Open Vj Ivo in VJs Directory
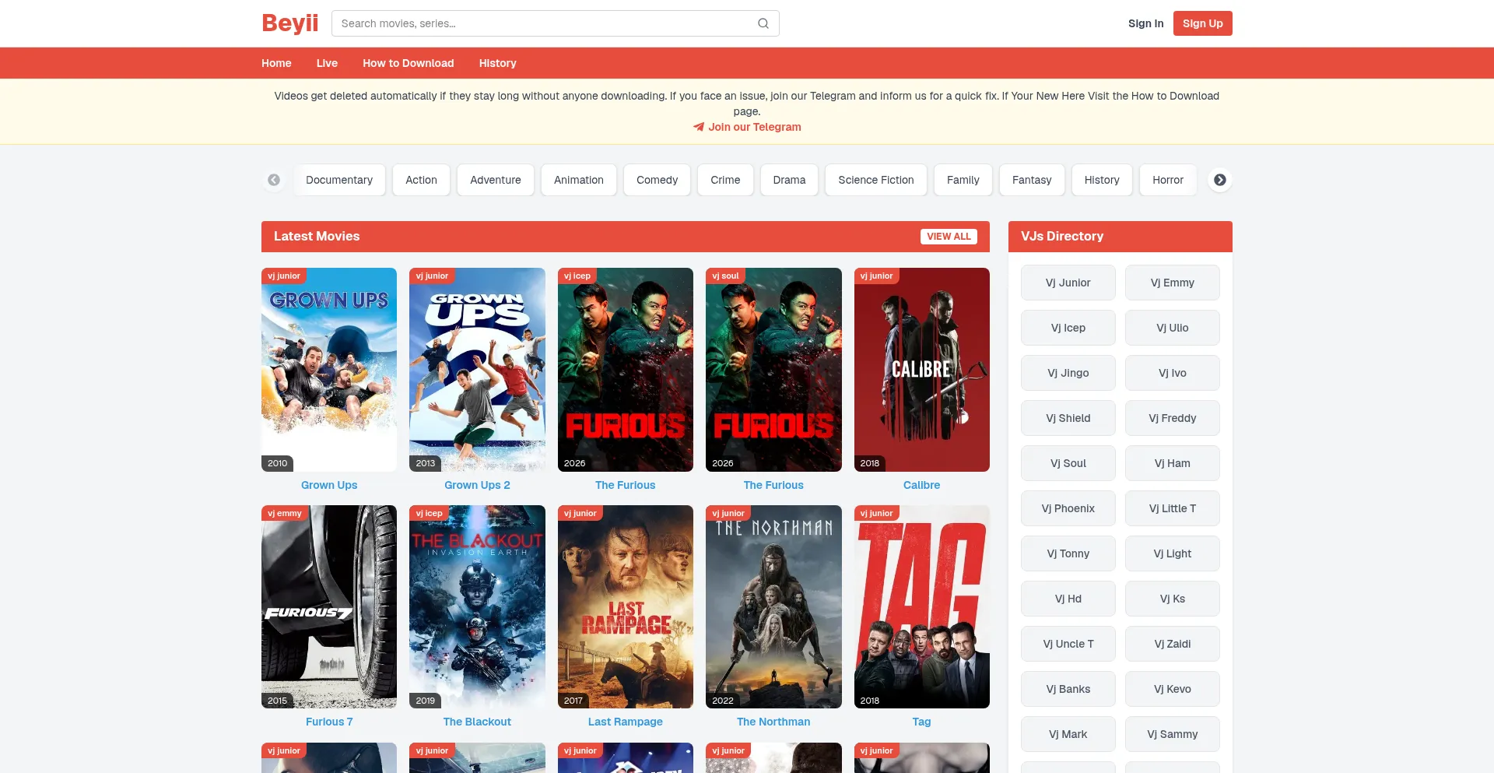This screenshot has height=773, width=1494. [x=1173, y=373]
